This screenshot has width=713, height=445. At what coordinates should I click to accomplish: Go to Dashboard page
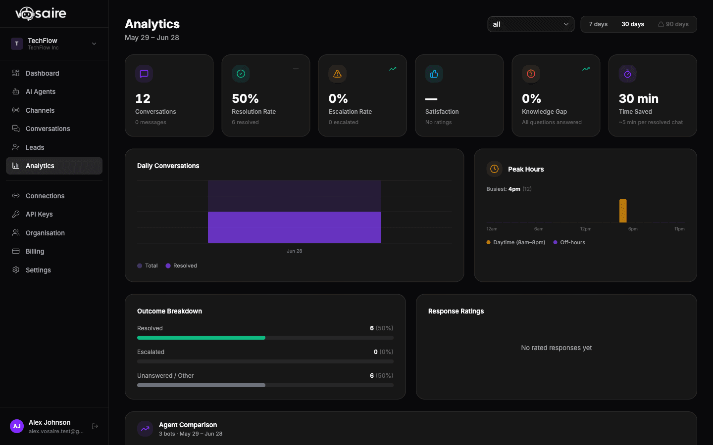coord(54,73)
